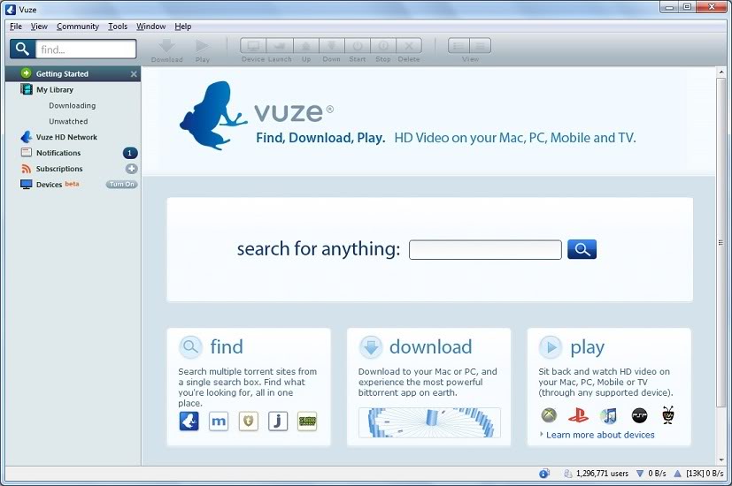Click the play triangle circle icon
Image resolution: width=732 pixels, height=486 pixels.
click(551, 347)
